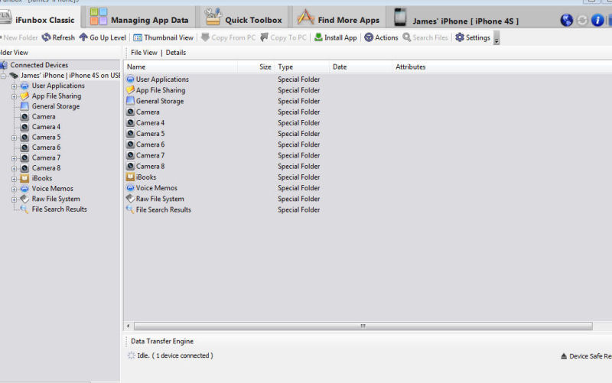Click Camera 7 icon in file list

click(x=130, y=155)
